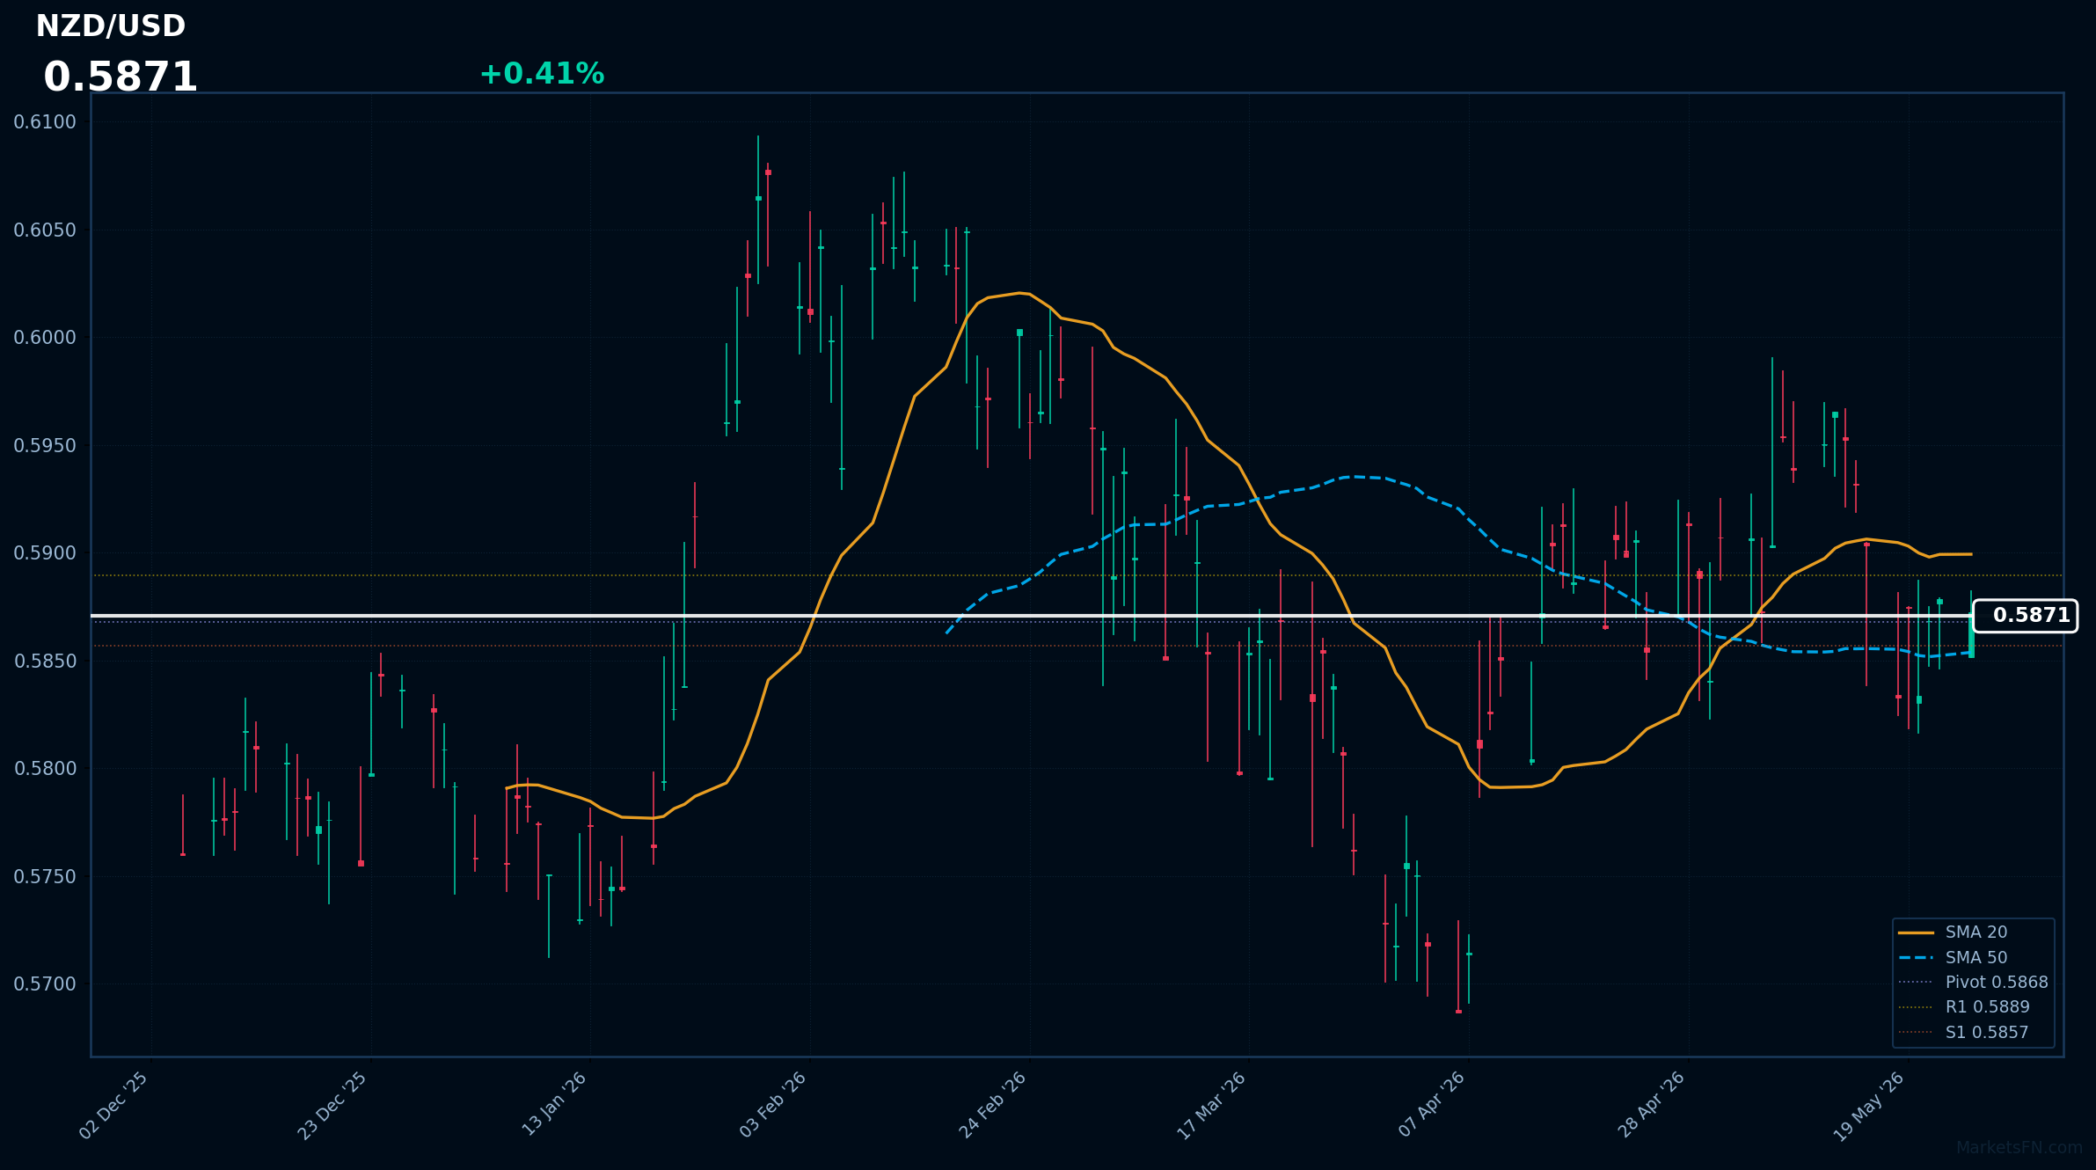Click the 0.6000 y-axis label

coord(45,338)
